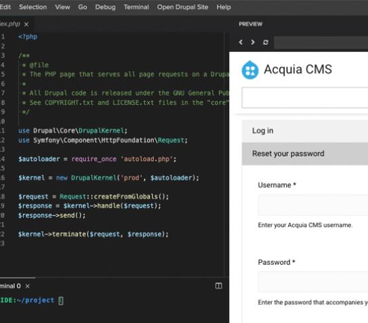Viewport: 368px width, 323px height.
Task: Click 'terminate' in the last code line
Action: click(x=69, y=234)
